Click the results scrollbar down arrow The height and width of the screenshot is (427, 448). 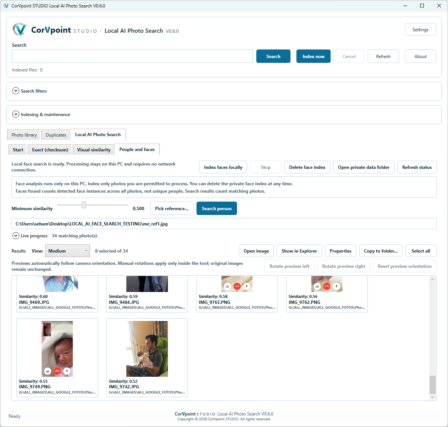432,397
